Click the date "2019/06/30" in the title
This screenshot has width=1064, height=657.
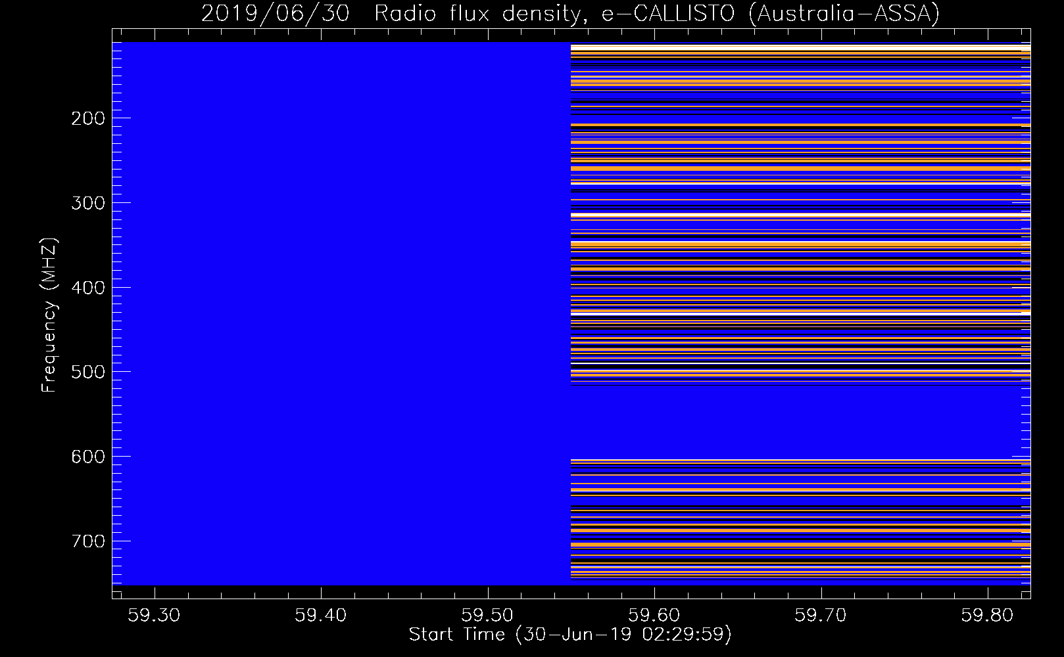pyautogui.click(x=276, y=14)
